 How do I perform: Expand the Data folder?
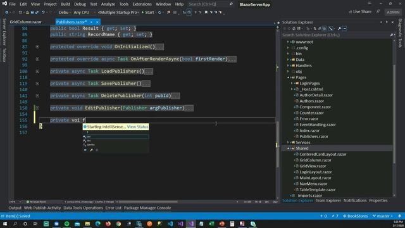coord(288,60)
